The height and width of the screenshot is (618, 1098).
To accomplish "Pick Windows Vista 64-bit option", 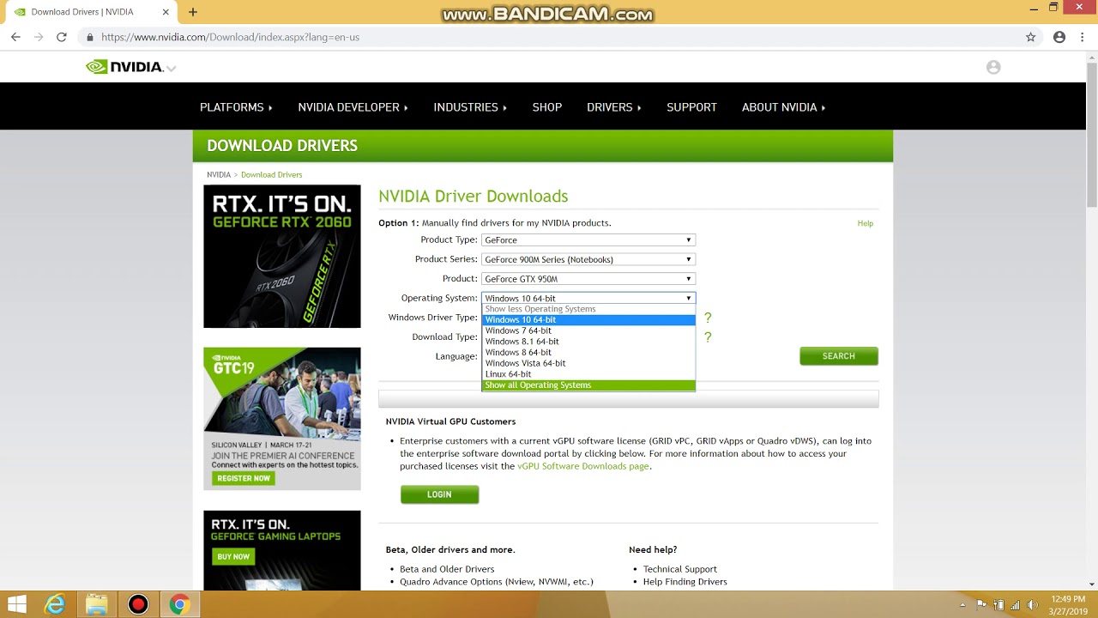I will (588, 363).
